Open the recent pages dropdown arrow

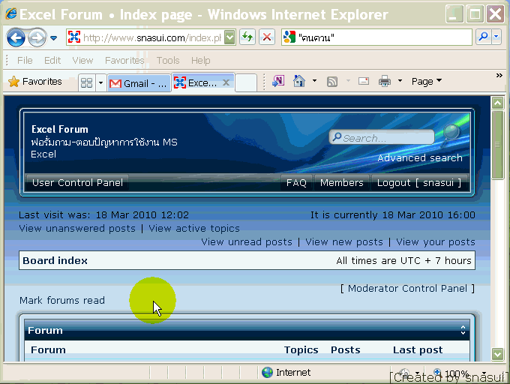(x=54, y=38)
